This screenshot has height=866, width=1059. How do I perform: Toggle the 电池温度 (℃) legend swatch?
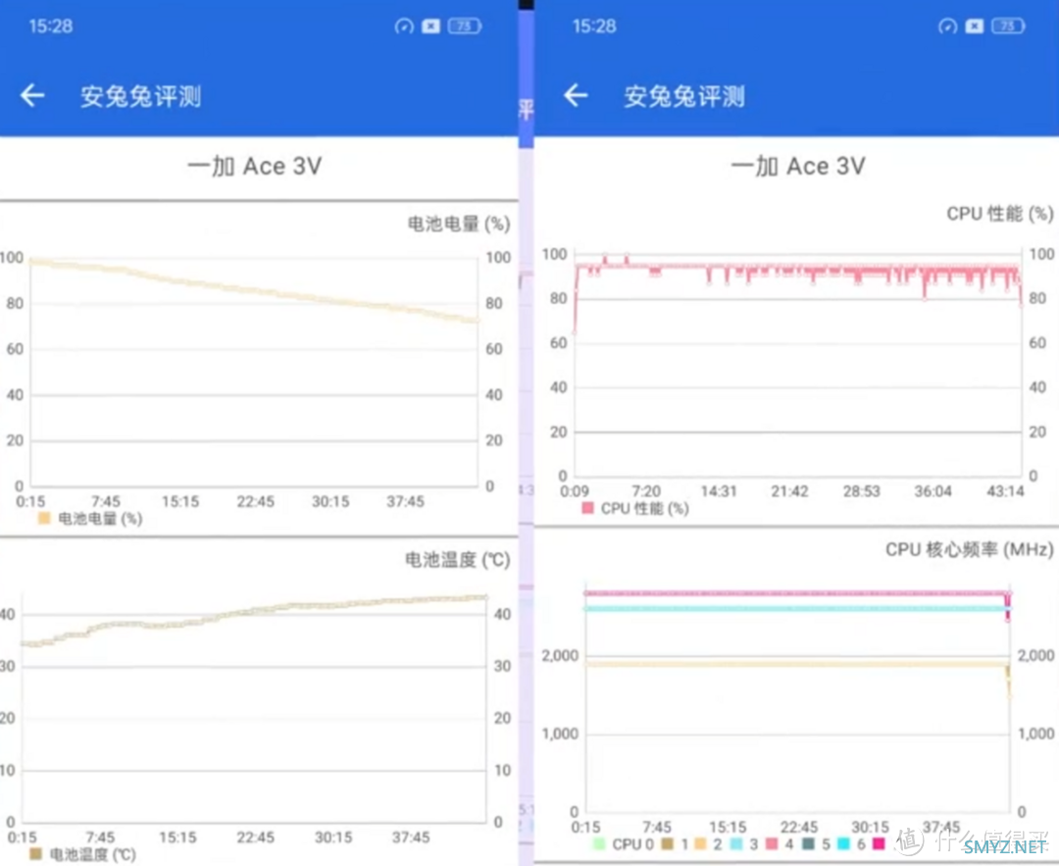coord(36,854)
